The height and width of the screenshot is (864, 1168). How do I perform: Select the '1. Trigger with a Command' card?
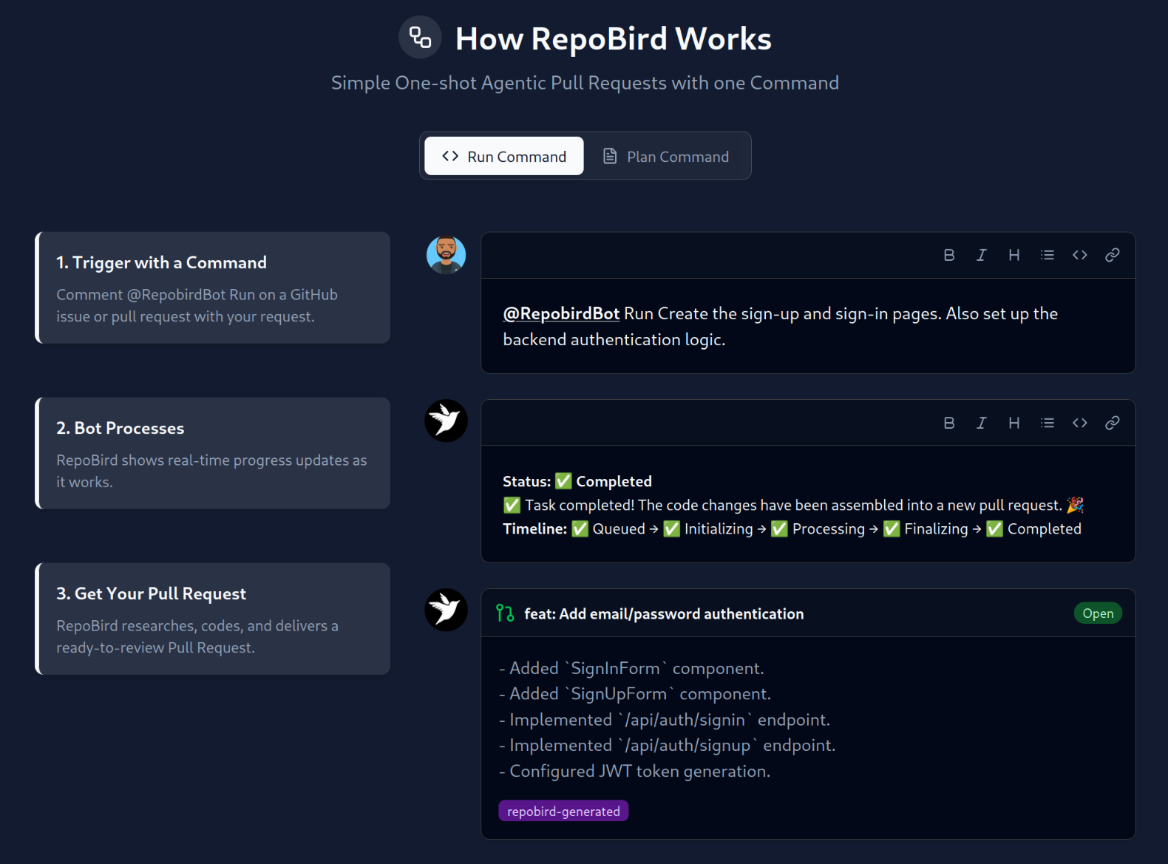point(213,288)
